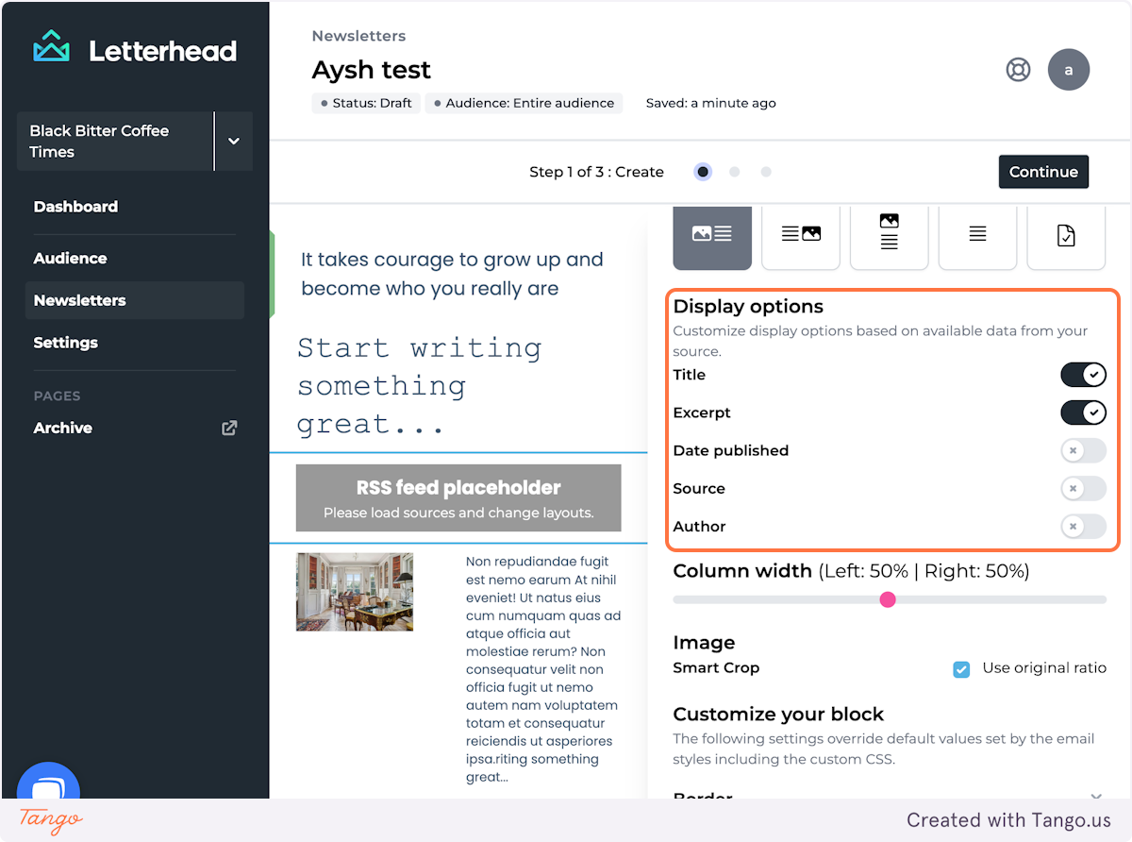1132x842 pixels.
Task: Click Newsletters breadcrumb link
Action: [x=358, y=36]
